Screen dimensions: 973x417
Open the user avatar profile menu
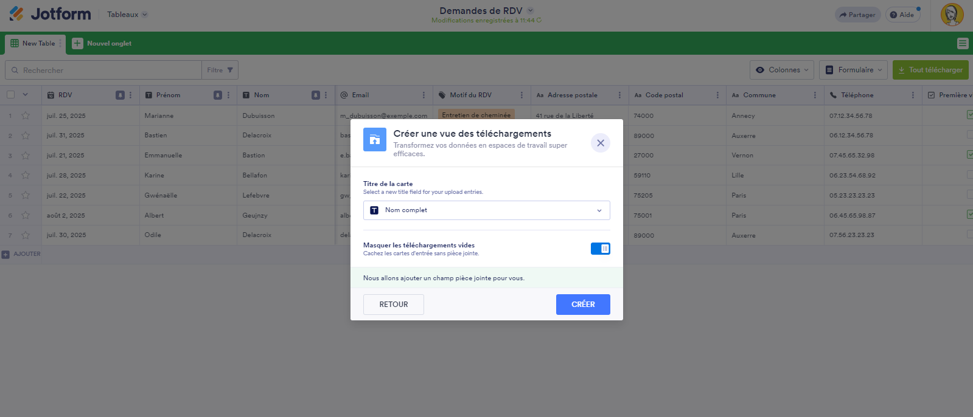[x=952, y=15]
